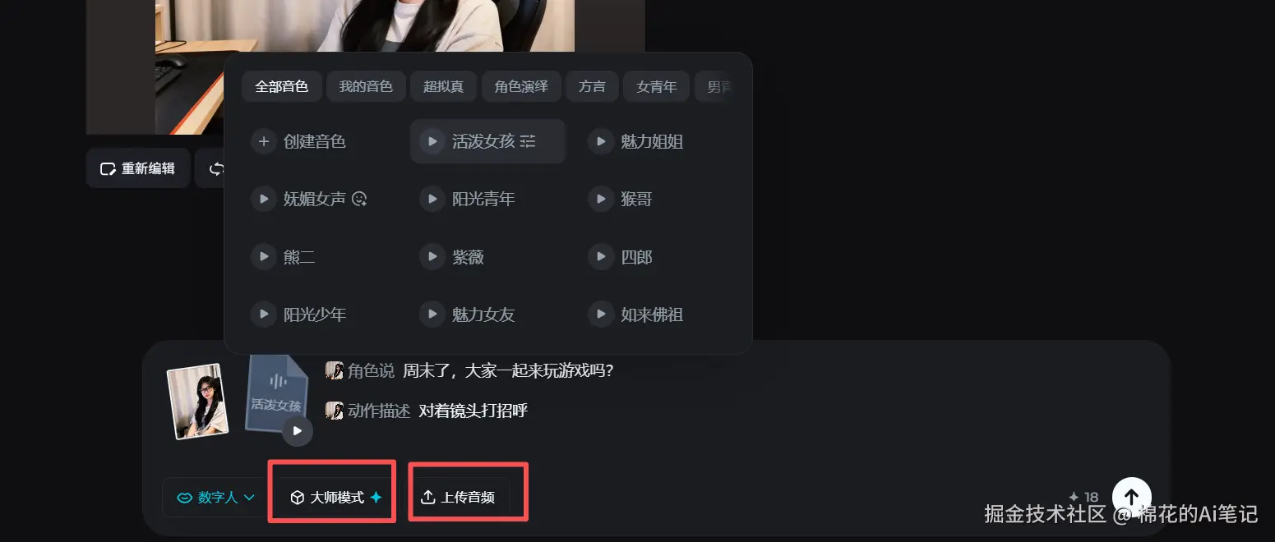This screenshot has height=542, width=1275.
Task: Play the 活泼女孩 audio file clip
Action: tap(297, 430)
